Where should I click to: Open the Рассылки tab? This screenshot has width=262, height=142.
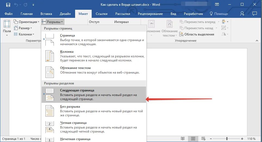[123, 14]
